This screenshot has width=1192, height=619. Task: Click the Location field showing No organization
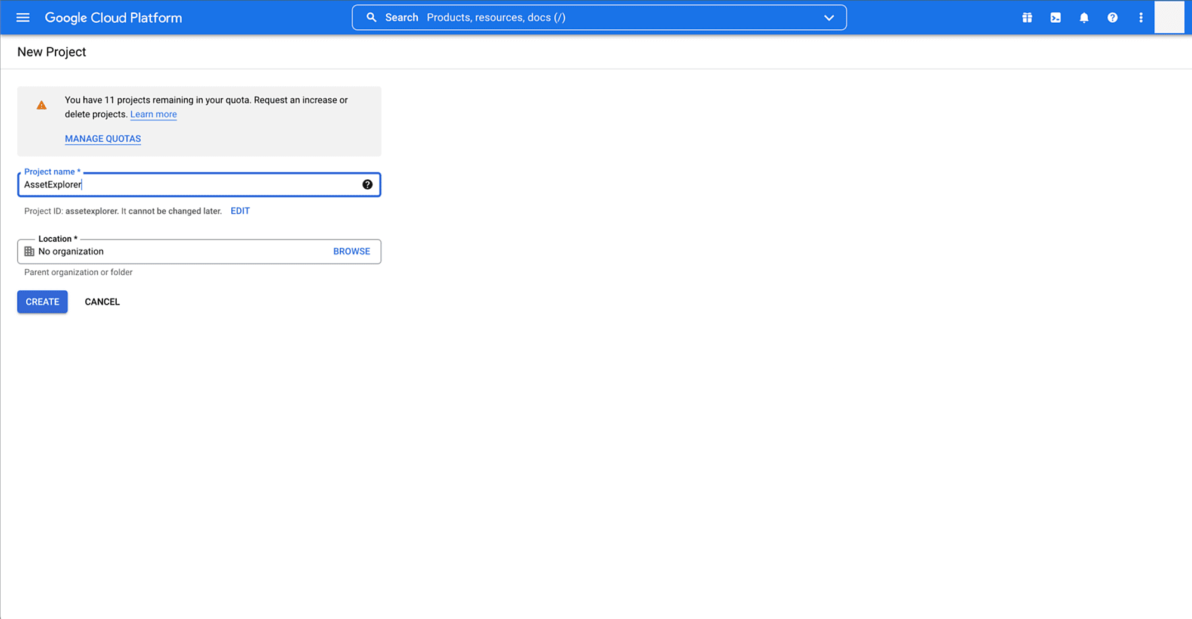pos(199,251)
